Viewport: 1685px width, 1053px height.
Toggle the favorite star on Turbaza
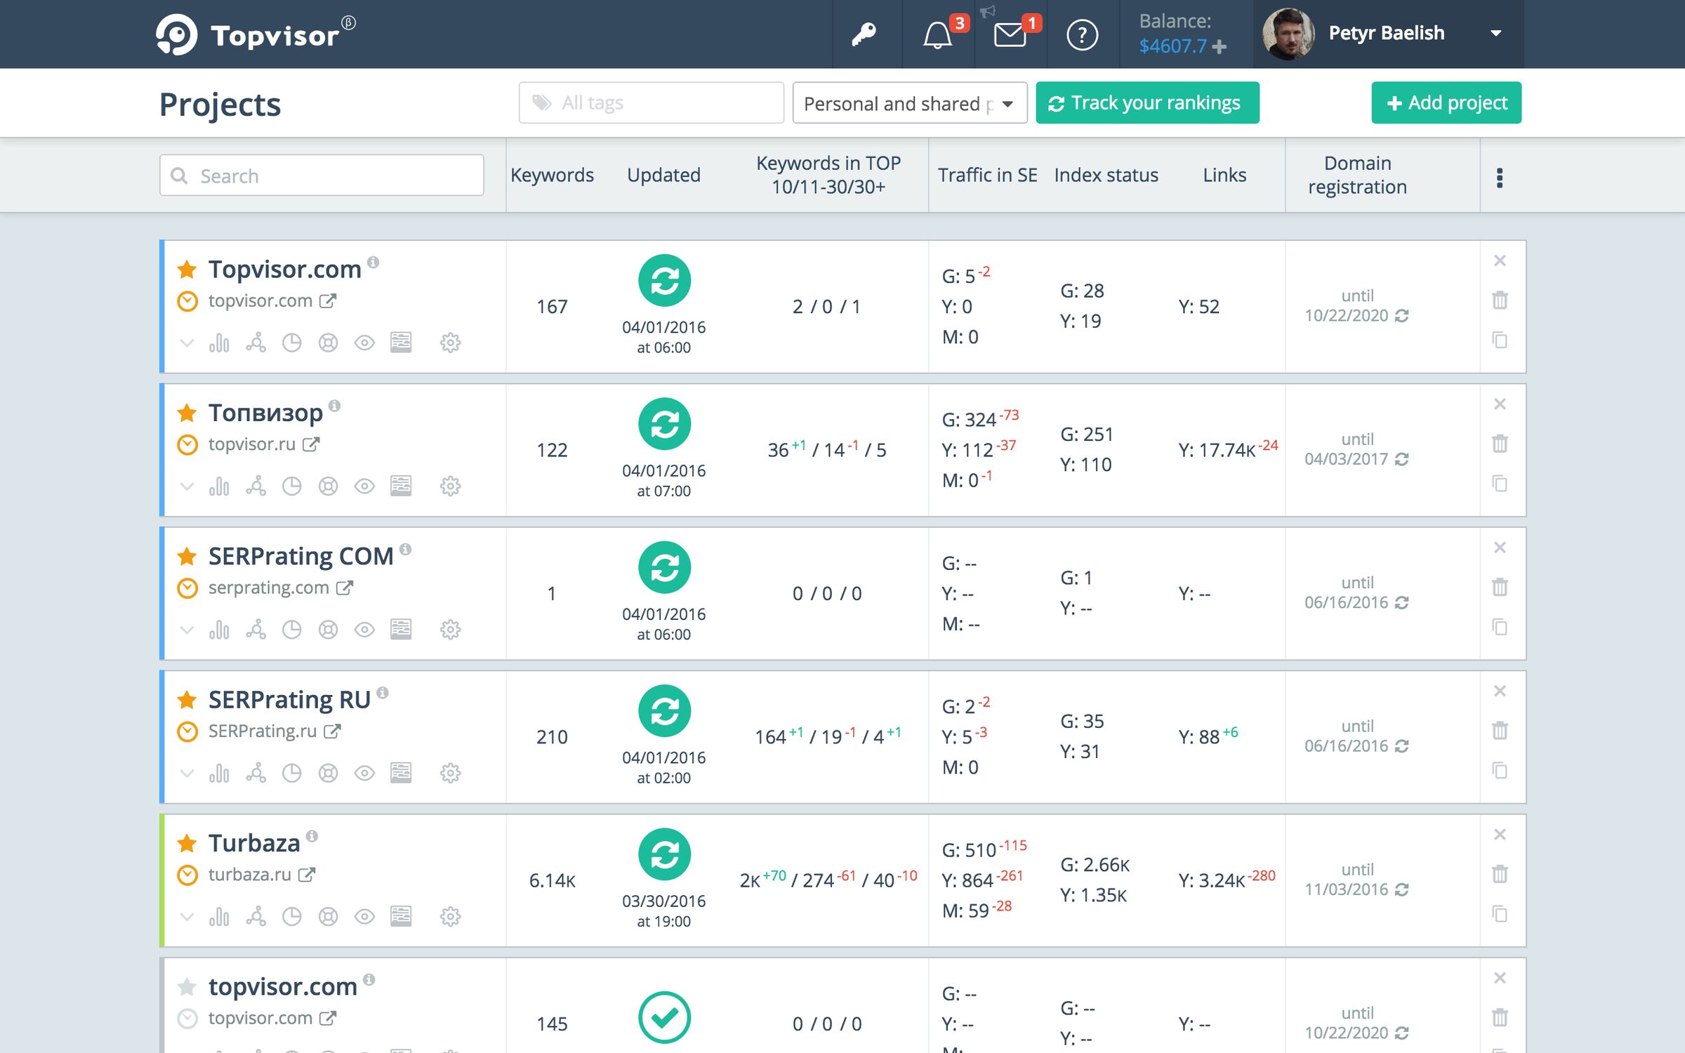[187, 842]
